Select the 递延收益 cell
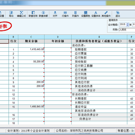 [x=99, y=106]
